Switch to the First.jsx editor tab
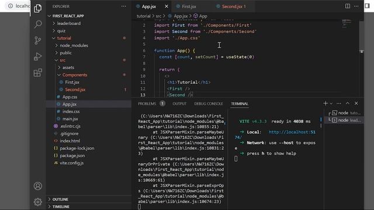 189,6
